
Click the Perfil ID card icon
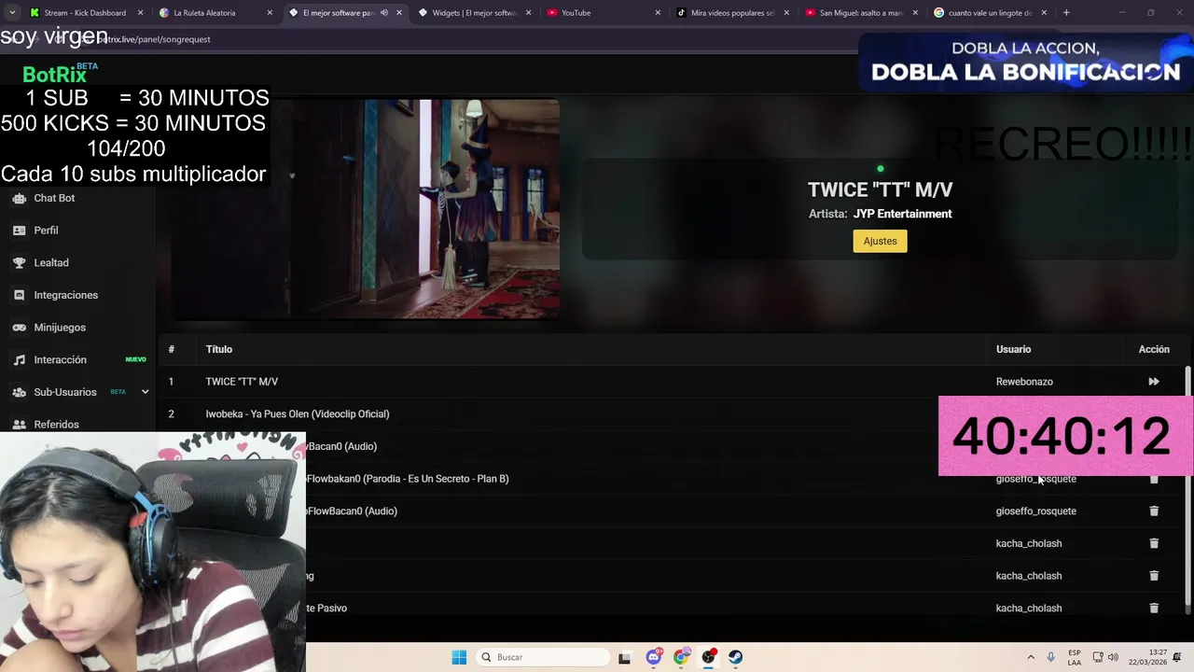click(x=19, y=231)
